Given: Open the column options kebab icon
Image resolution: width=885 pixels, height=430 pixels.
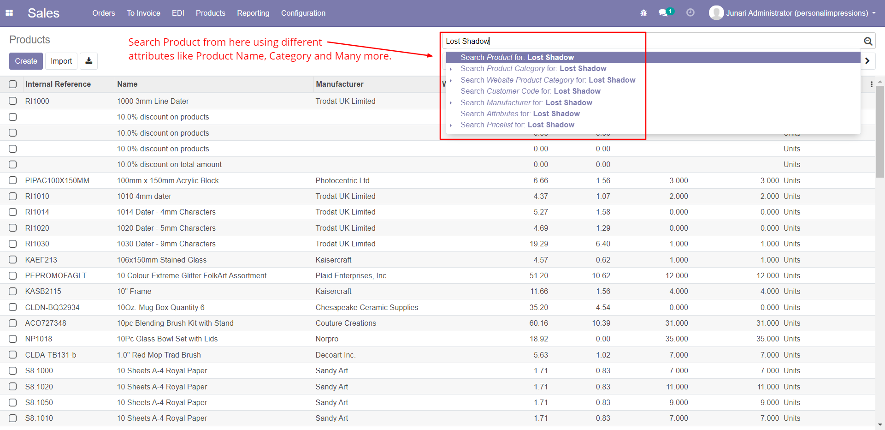Looking at the screenshot, I should [x=871, y=84].
